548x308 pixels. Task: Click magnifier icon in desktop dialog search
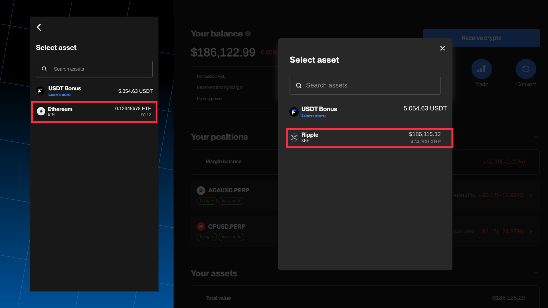299,85
